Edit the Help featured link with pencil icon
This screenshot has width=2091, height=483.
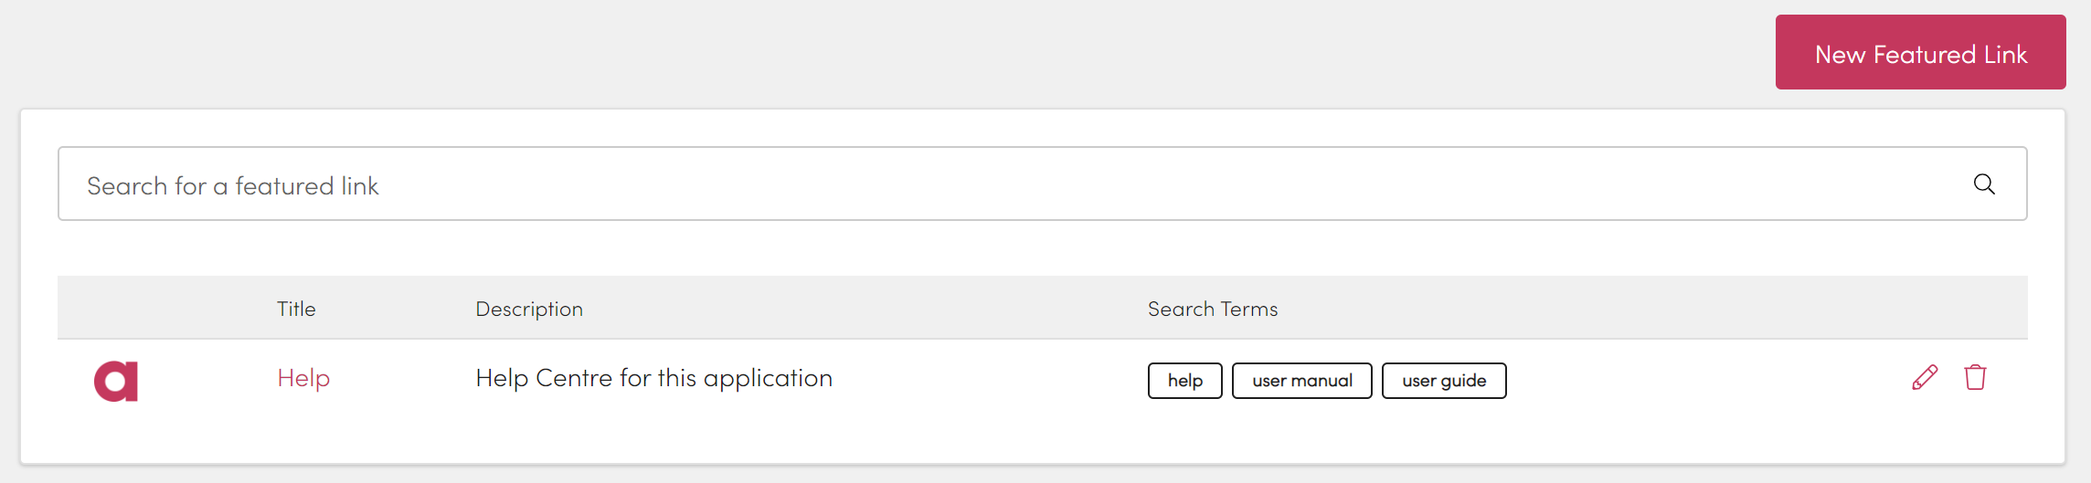coord(1925,378)
